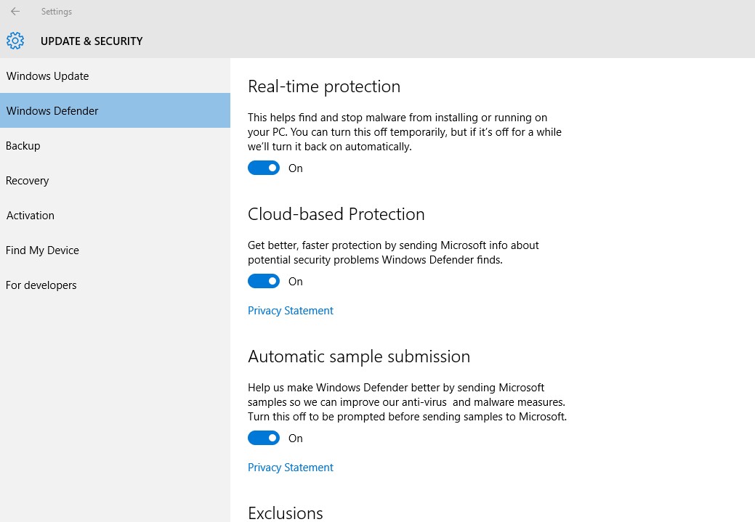The image size is (755, 522).
Task: Open the Privacy Statement under Automatic sample submission
Action: pos(290,467)
